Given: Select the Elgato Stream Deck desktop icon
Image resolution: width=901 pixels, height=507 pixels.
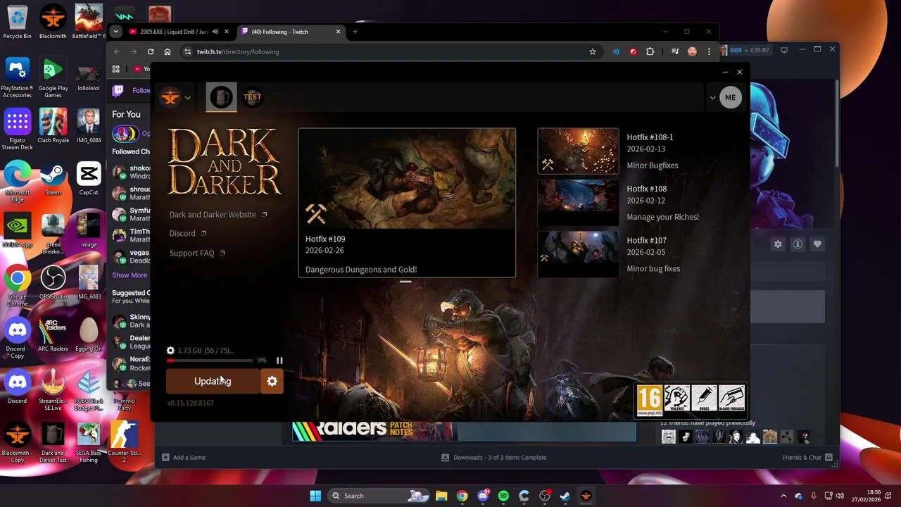Looking at the screenshot, I should click(x=17, y=130).
